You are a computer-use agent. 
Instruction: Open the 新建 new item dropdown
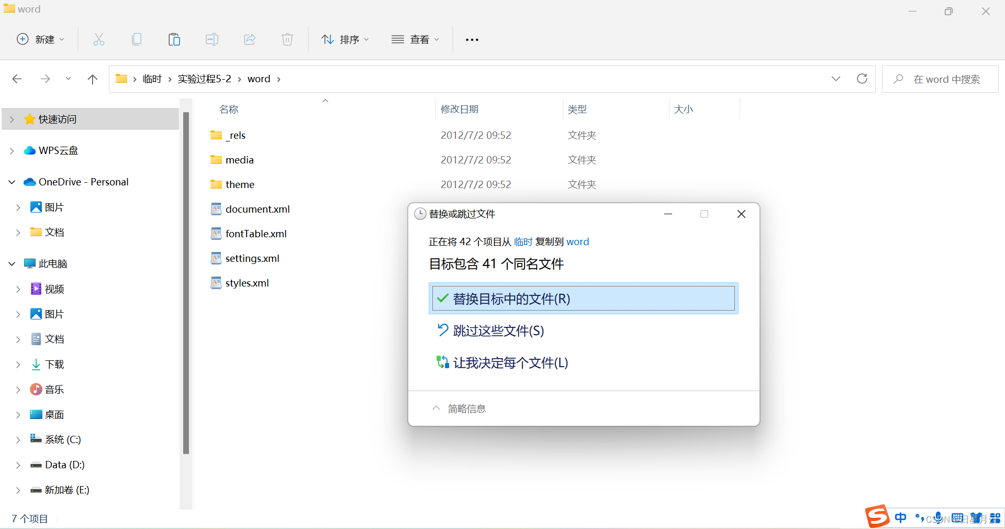[41, 39]
